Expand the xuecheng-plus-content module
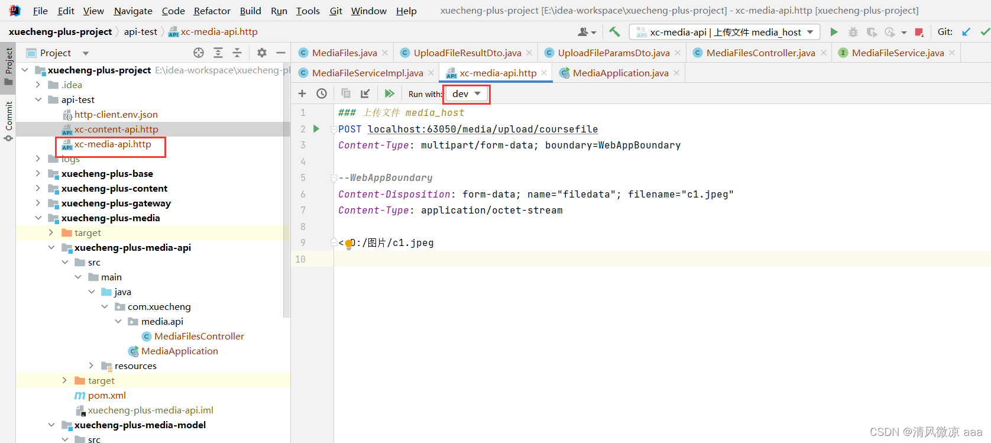The width and height of the screenshot is (991, 443). (38, 188)
